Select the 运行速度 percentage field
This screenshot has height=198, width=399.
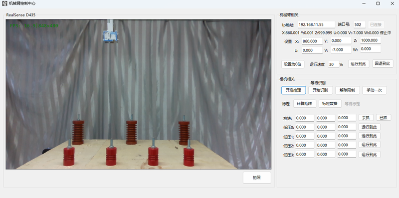333,64
